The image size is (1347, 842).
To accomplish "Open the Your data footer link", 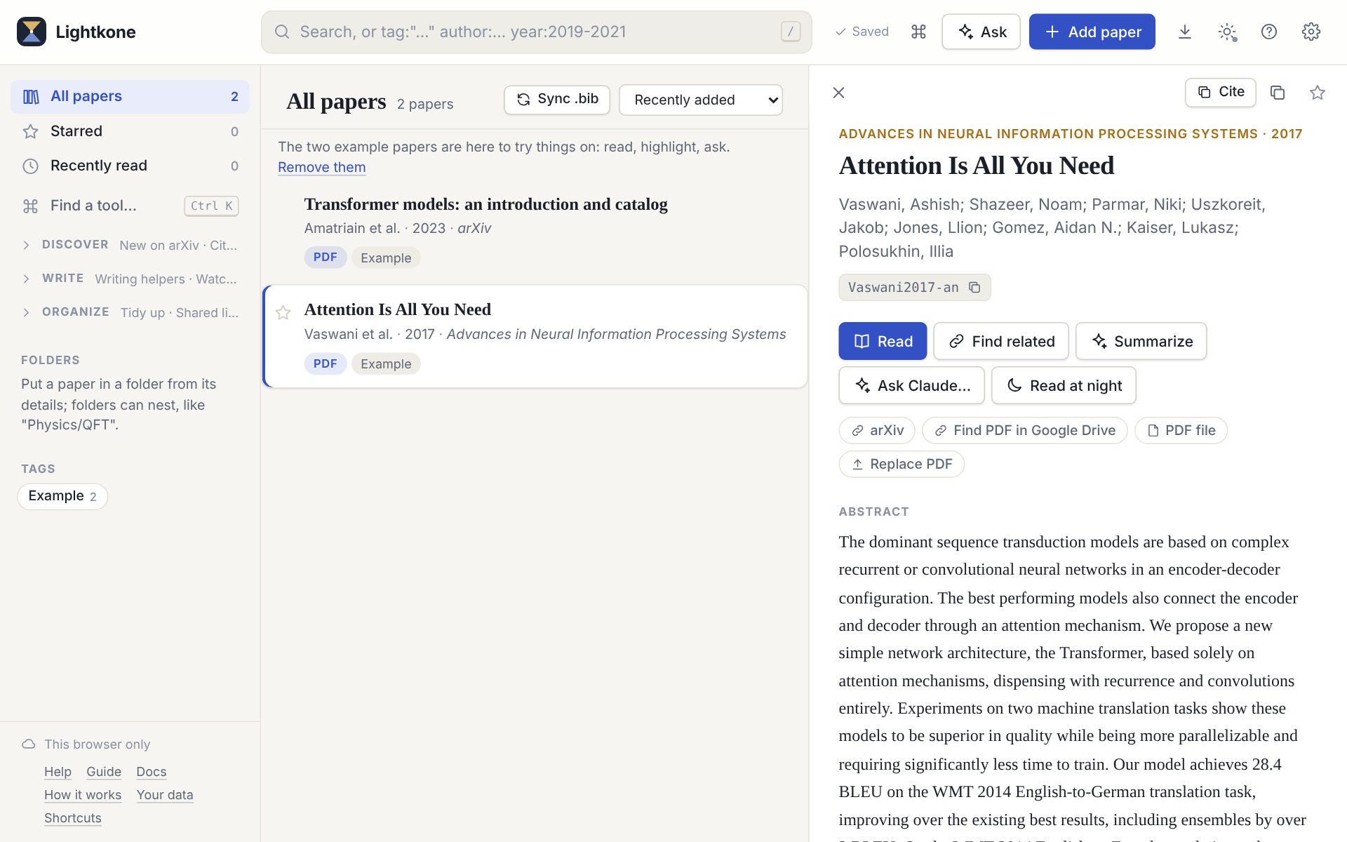I will click(x=165, y=795).
